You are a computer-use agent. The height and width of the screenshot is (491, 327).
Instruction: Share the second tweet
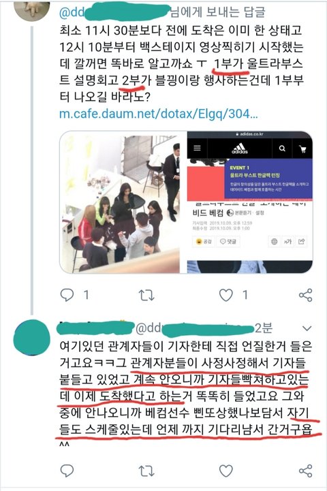click(x=305, y=471)
